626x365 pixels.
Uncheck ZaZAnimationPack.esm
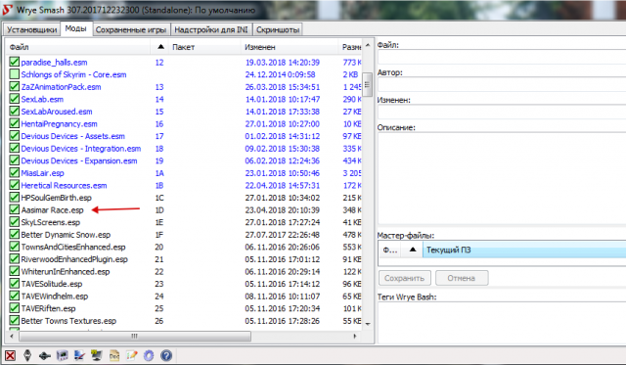tap(15, 87)
